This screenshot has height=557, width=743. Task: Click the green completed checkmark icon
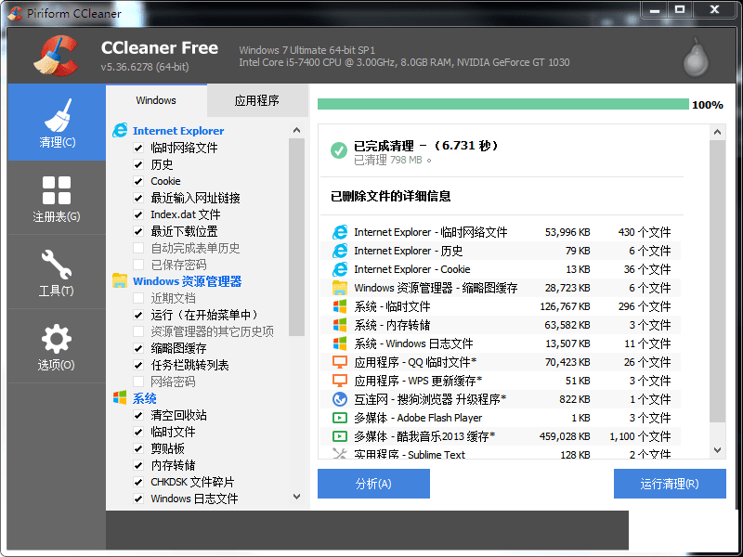pyautogui.click(x=339, y=150)
